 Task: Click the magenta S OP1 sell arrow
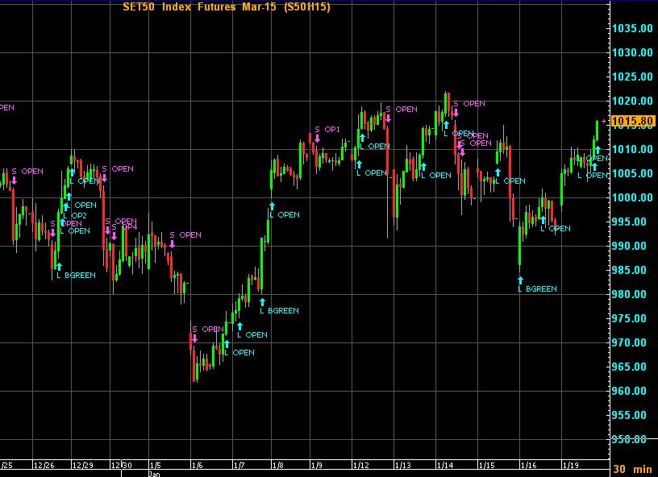(318, 139)
